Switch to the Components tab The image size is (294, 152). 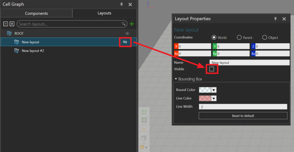coord(36,13)
